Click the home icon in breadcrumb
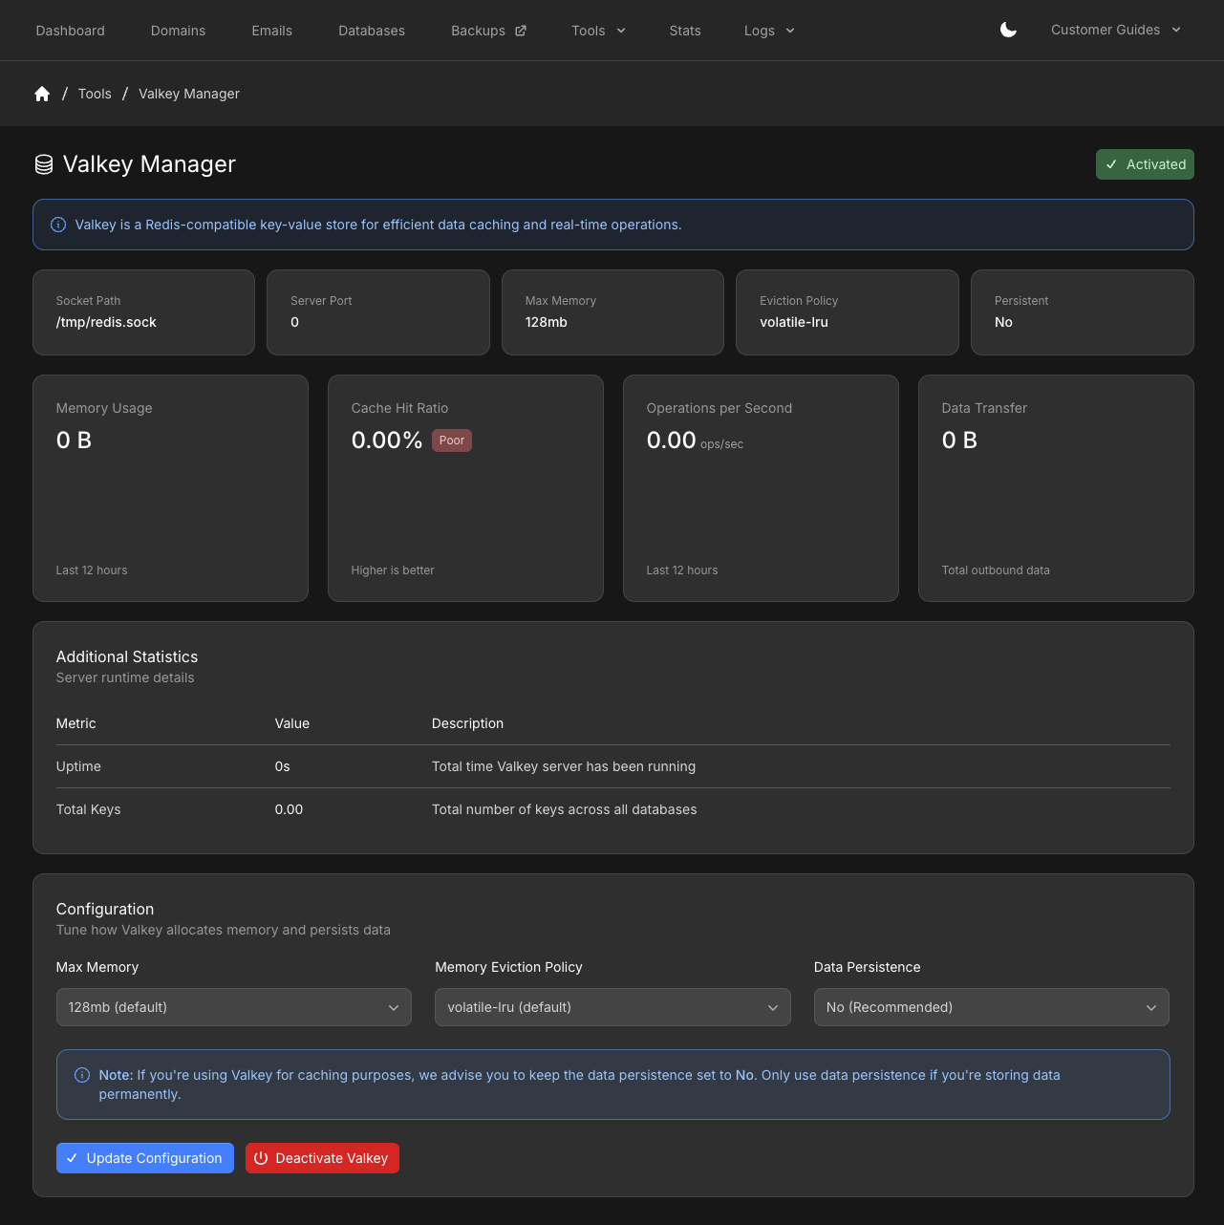The image size is (1224, 1225). (x=42, y=94)
